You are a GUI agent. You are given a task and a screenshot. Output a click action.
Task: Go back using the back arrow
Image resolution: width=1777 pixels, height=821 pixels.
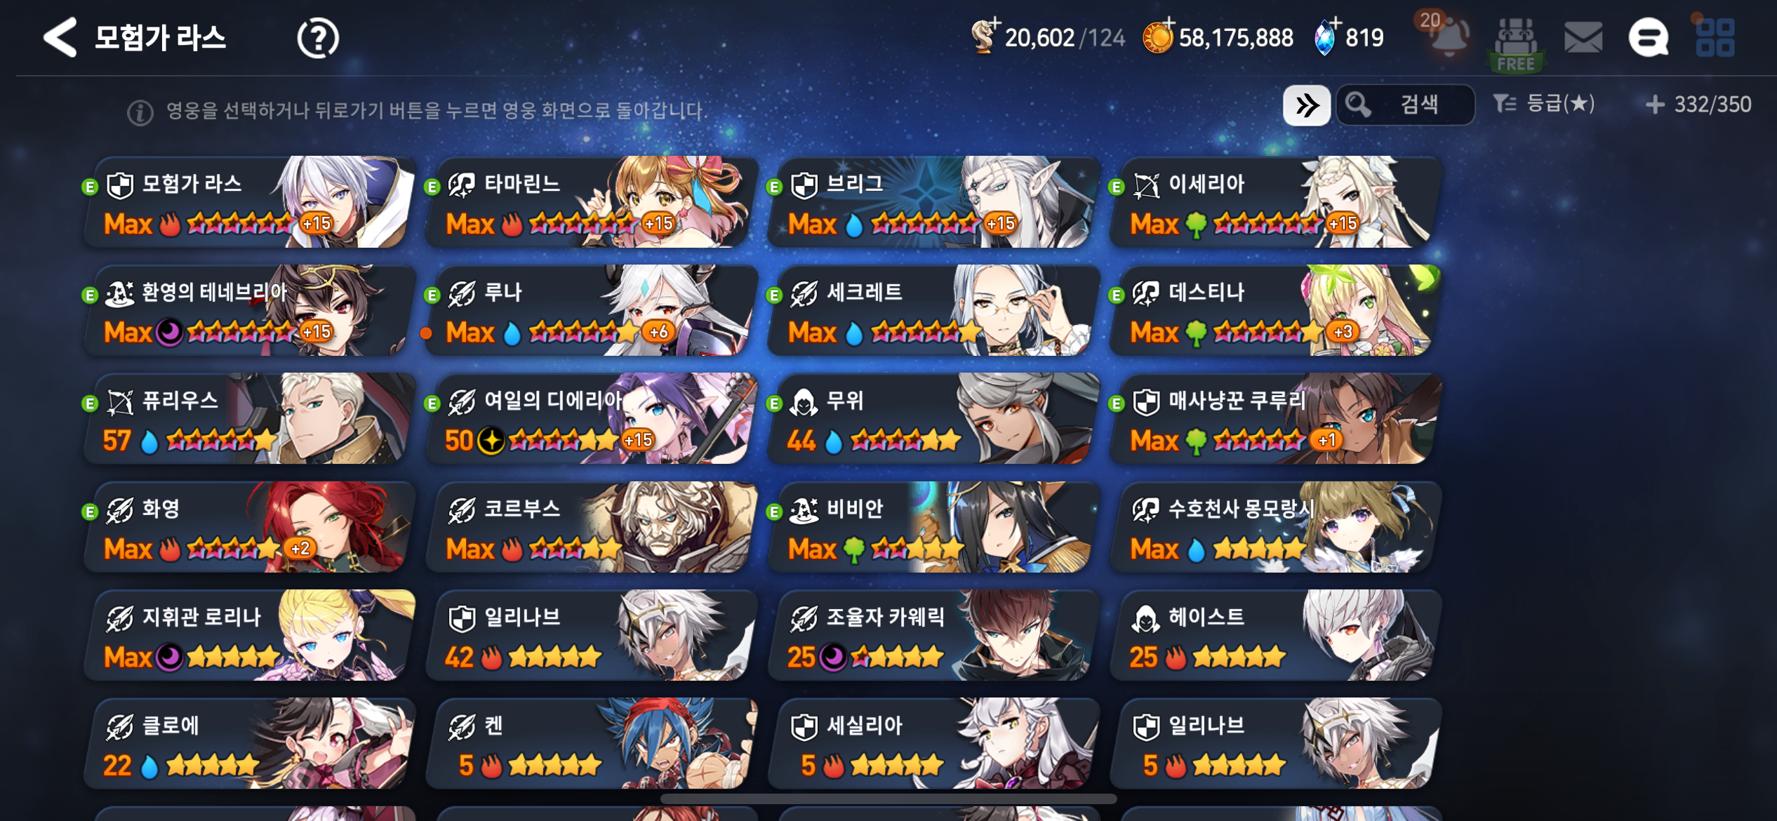click(x=60, y=37)
